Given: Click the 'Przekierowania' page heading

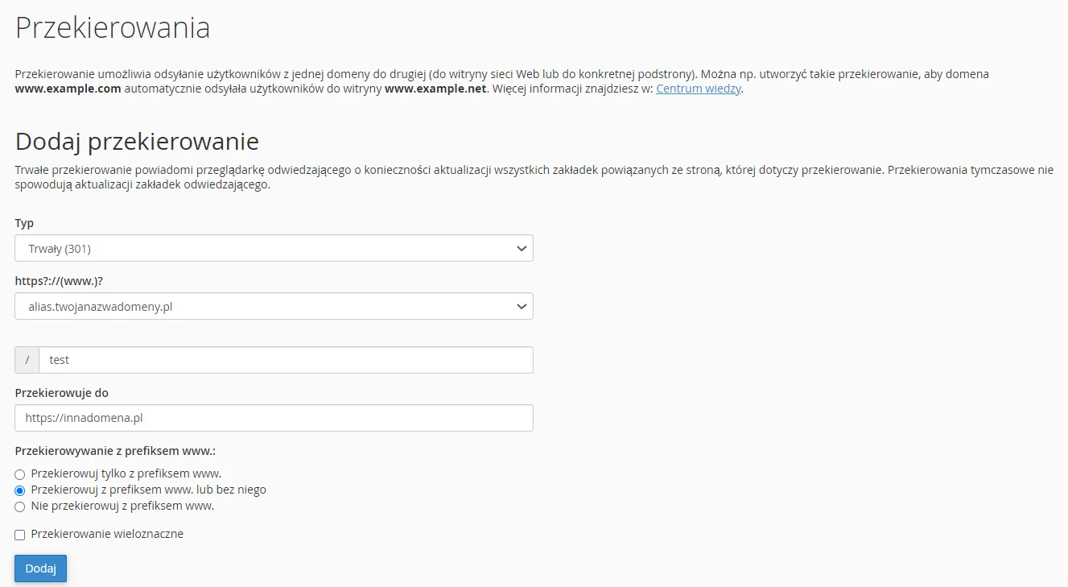Looking at the screenshot, I should click(113, 28).
